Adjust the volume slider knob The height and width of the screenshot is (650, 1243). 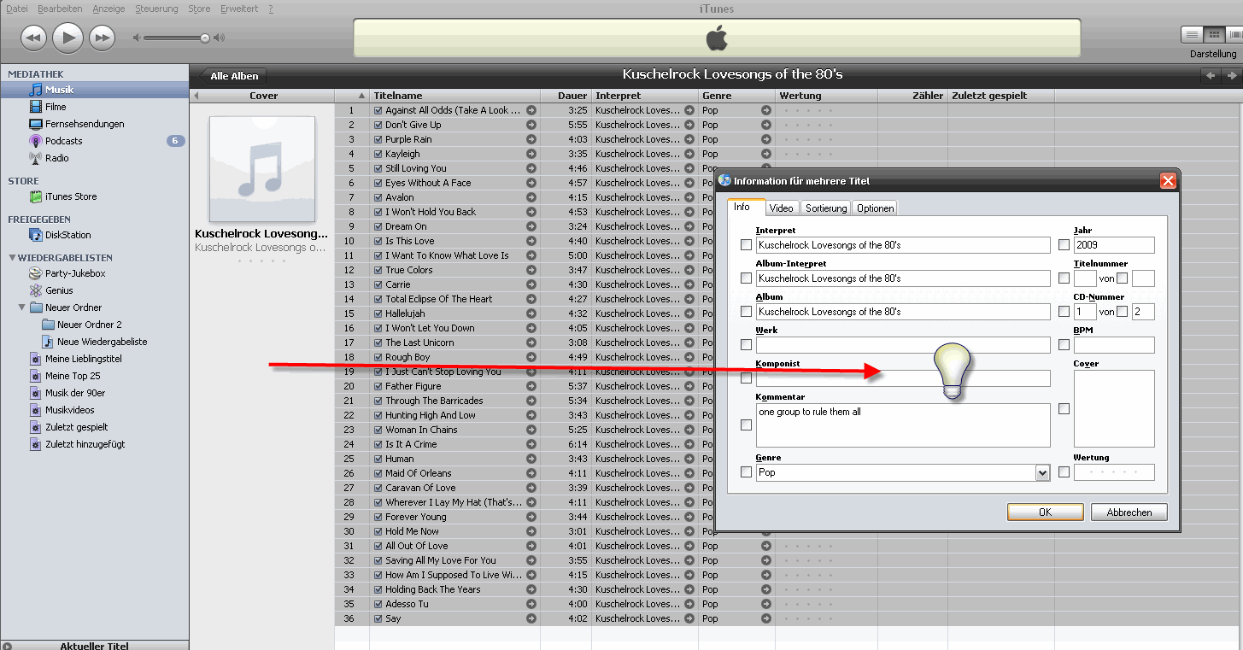click(204, 38)
